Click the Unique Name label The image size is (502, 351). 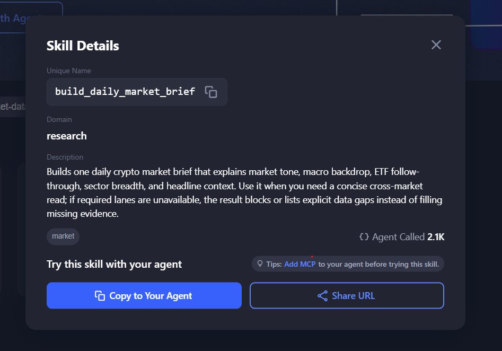point(69,71)
